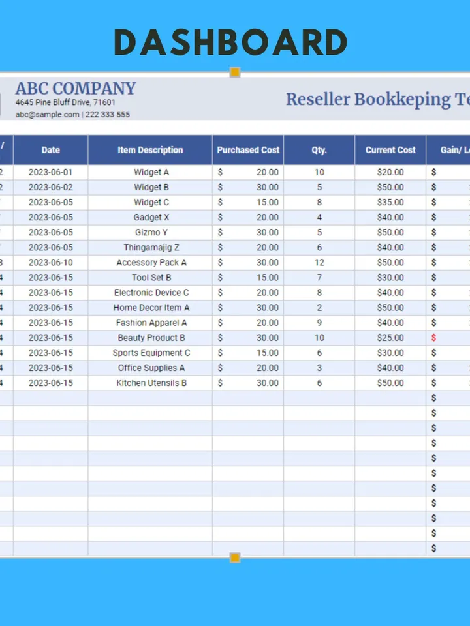Click quantity 3 for Office Supplies A
Screen dimensions: 470x626
pos(319,368)
